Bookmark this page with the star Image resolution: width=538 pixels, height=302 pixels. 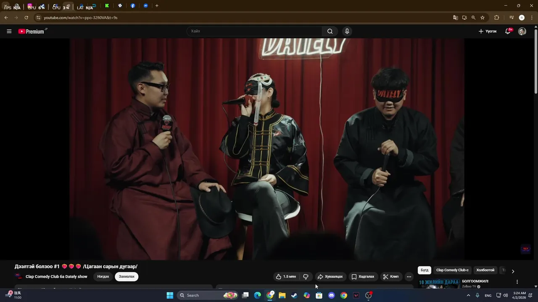(x=483, y=18)
